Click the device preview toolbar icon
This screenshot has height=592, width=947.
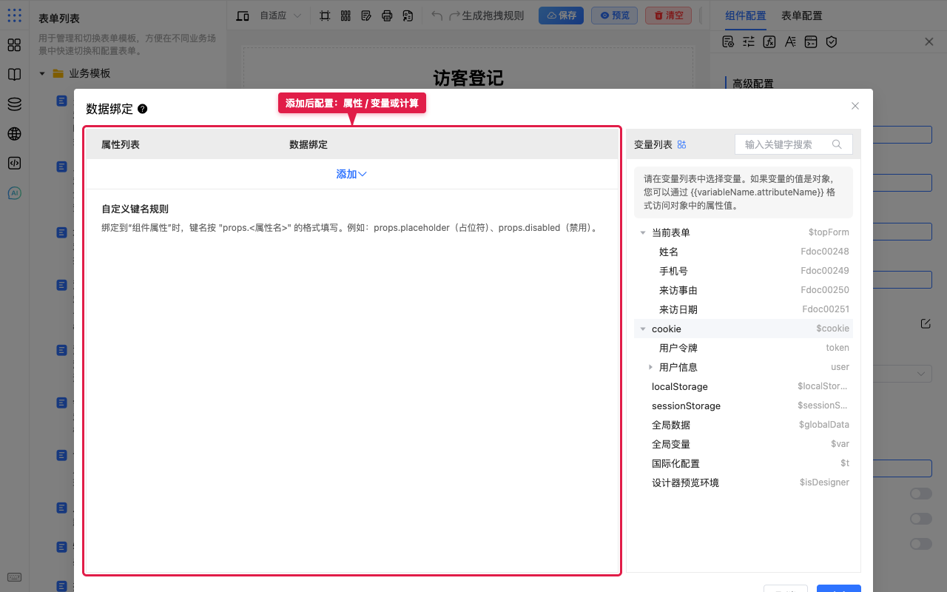click(x=243, y=16)
